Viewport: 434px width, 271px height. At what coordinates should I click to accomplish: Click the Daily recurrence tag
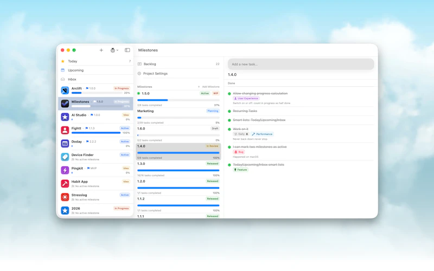[241, 134]
